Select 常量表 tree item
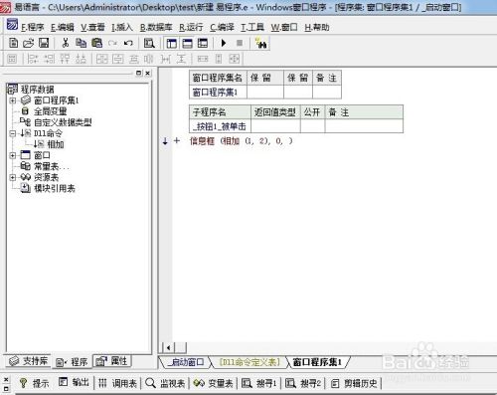Image resolution: width=497 pixels, height=395 pixels. [x=52, y=166]
